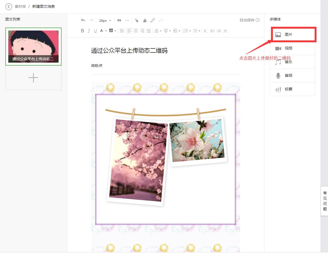Open the font color picker arrow
328x254 pixels.
coord(106,31)
